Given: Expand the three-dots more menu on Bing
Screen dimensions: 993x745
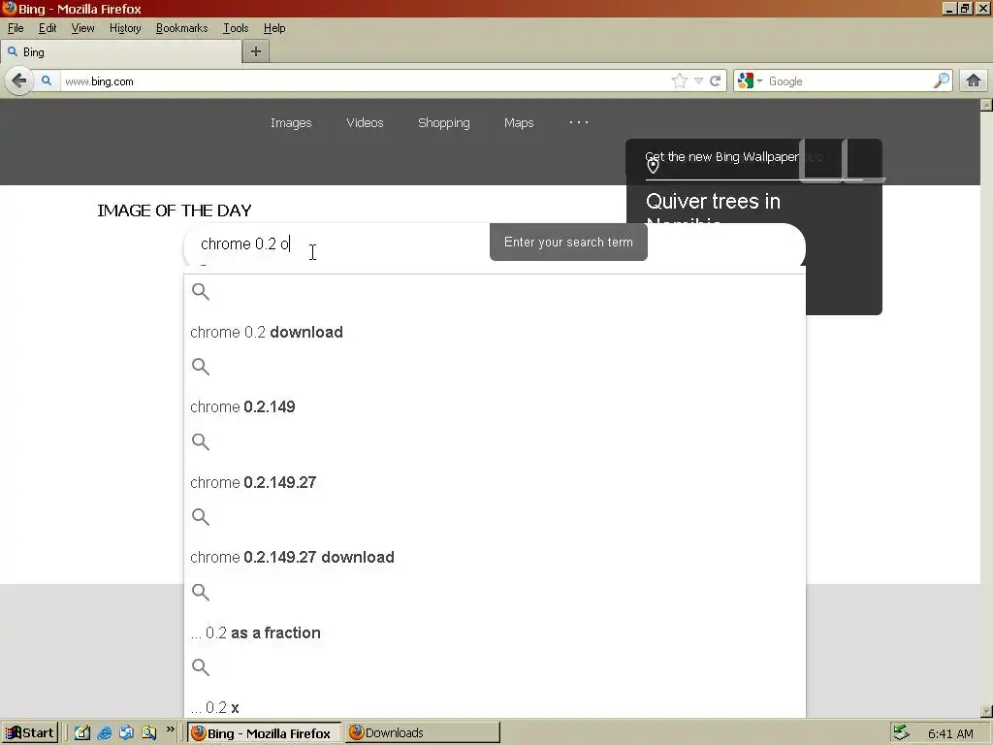Looking at the screenshot, I should (579, 121).
